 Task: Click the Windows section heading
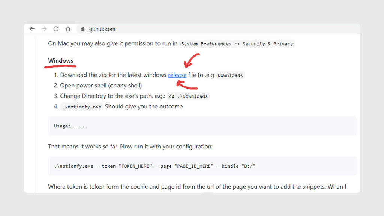[x=61, y=61]
